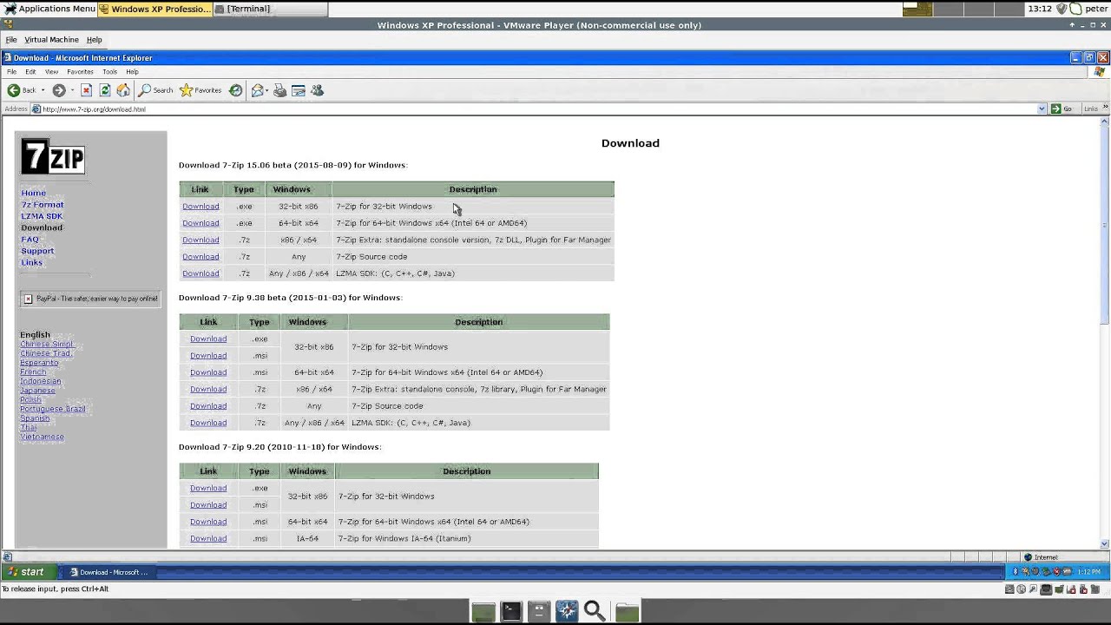The width and height of the screenshot is (1111, 625).
Task: Open the Back button history dropdown arrow
Action: [x=43, y=90]
